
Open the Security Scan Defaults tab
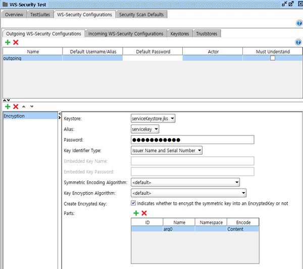pos(141,15)
